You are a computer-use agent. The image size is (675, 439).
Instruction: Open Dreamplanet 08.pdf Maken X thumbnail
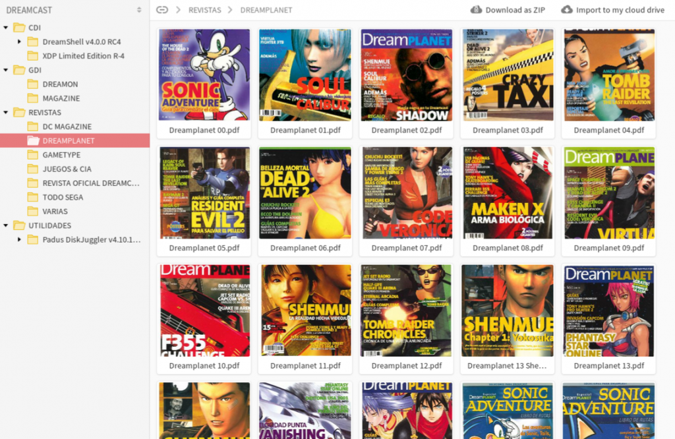point(507,192)
